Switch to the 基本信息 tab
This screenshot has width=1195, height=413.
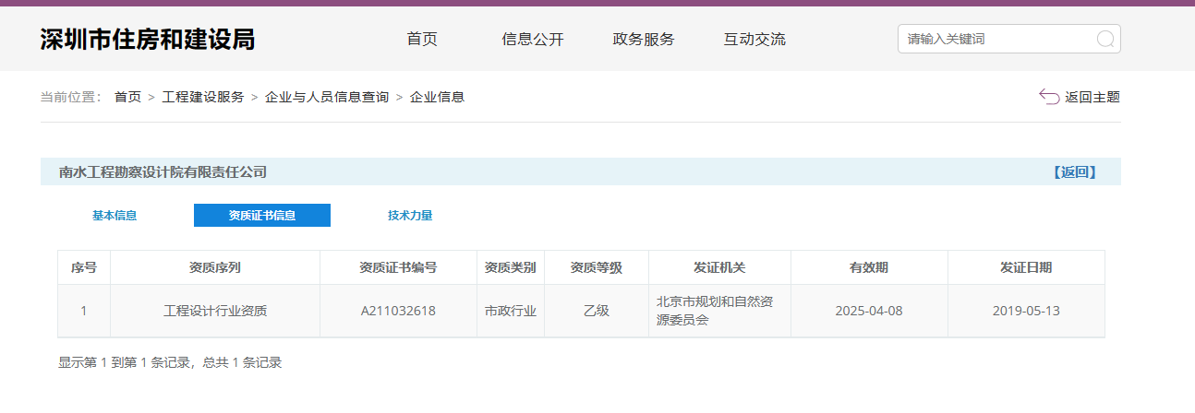115,216
